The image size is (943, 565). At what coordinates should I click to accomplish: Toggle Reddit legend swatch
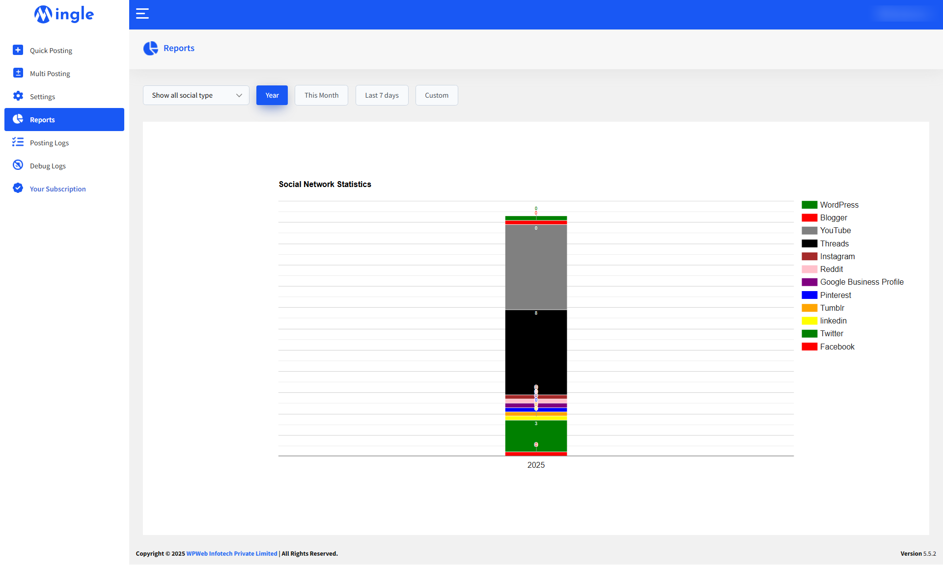coord(809,269)
